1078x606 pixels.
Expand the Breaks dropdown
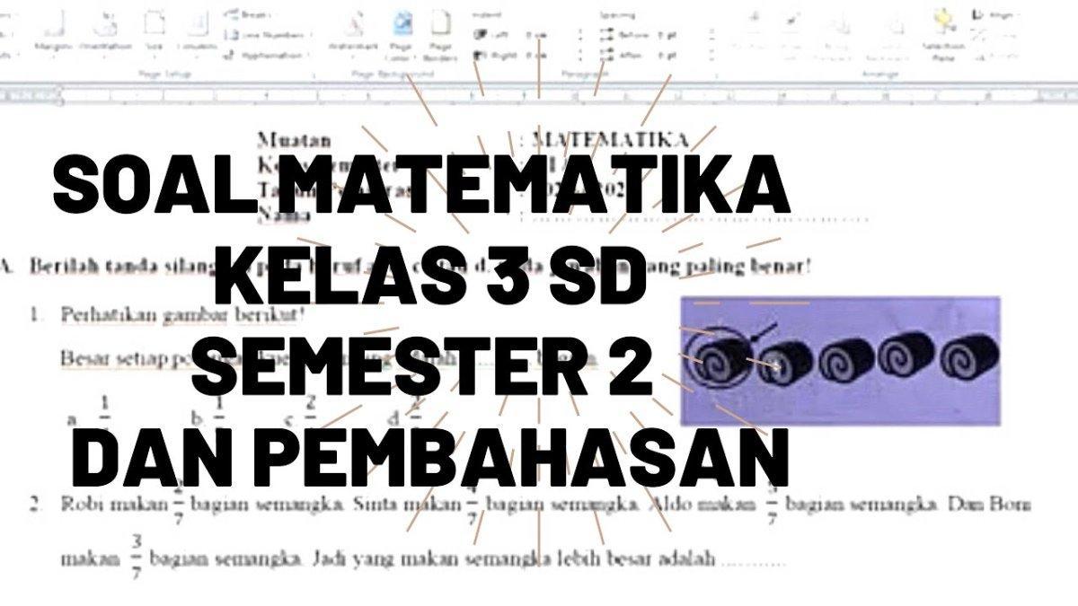252,15
